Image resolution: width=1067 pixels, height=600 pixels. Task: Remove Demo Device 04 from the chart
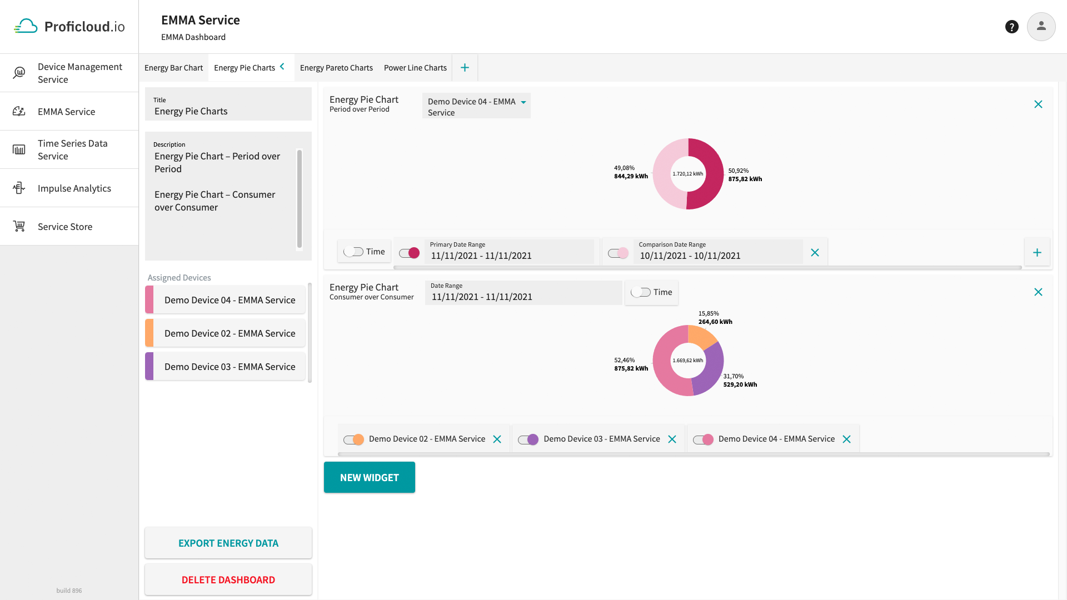pyautogui.click(x=846, y=439)
